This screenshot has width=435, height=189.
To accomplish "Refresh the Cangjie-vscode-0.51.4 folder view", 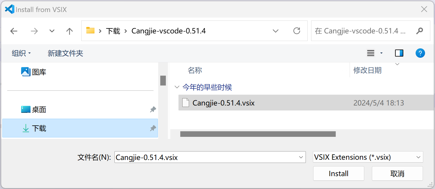I will click(x=297, y=31).
